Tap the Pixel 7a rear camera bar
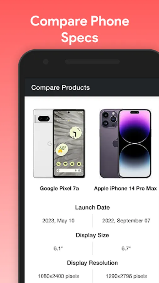Viewport: 159px width, 283px height. click(x=44, y=119)
